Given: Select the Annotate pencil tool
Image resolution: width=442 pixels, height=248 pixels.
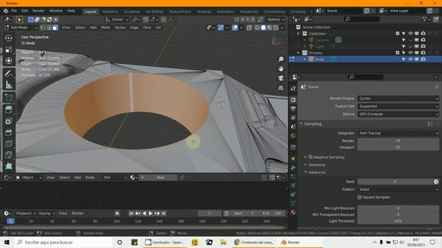Looking at the screenshot, I should point(9,74).
